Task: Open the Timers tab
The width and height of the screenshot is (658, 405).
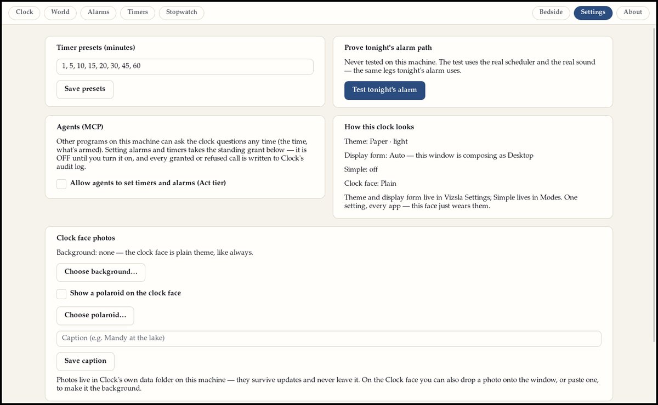Action: pyautogui.click(x=138, y=12)
